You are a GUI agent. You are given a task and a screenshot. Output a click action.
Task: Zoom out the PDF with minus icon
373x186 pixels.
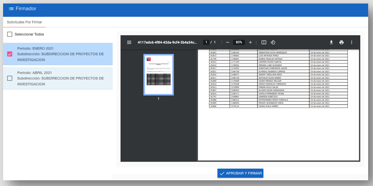pyautogui.click(x=228, y=42)
